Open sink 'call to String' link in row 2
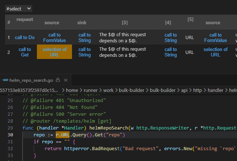 [85, 52]
